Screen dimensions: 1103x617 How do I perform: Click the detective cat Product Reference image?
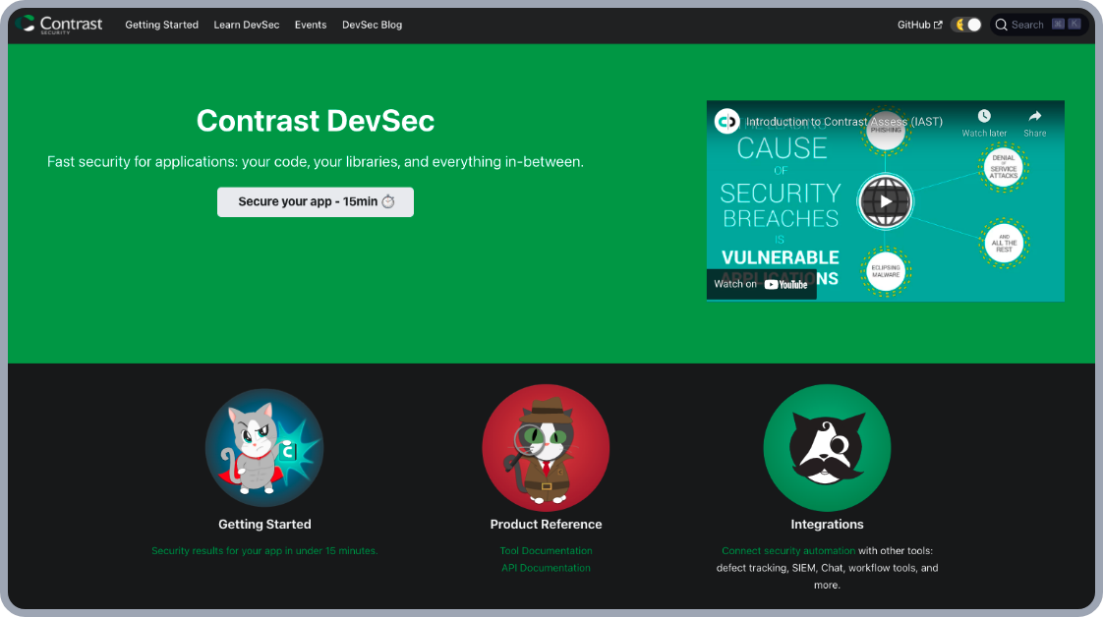point(546,448)
